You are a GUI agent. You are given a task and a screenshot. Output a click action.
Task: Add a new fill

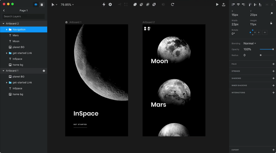coord(273,64)
